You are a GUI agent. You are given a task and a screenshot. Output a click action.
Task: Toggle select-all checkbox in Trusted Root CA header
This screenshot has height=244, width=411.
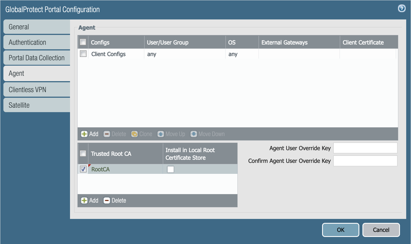[83, 154]
